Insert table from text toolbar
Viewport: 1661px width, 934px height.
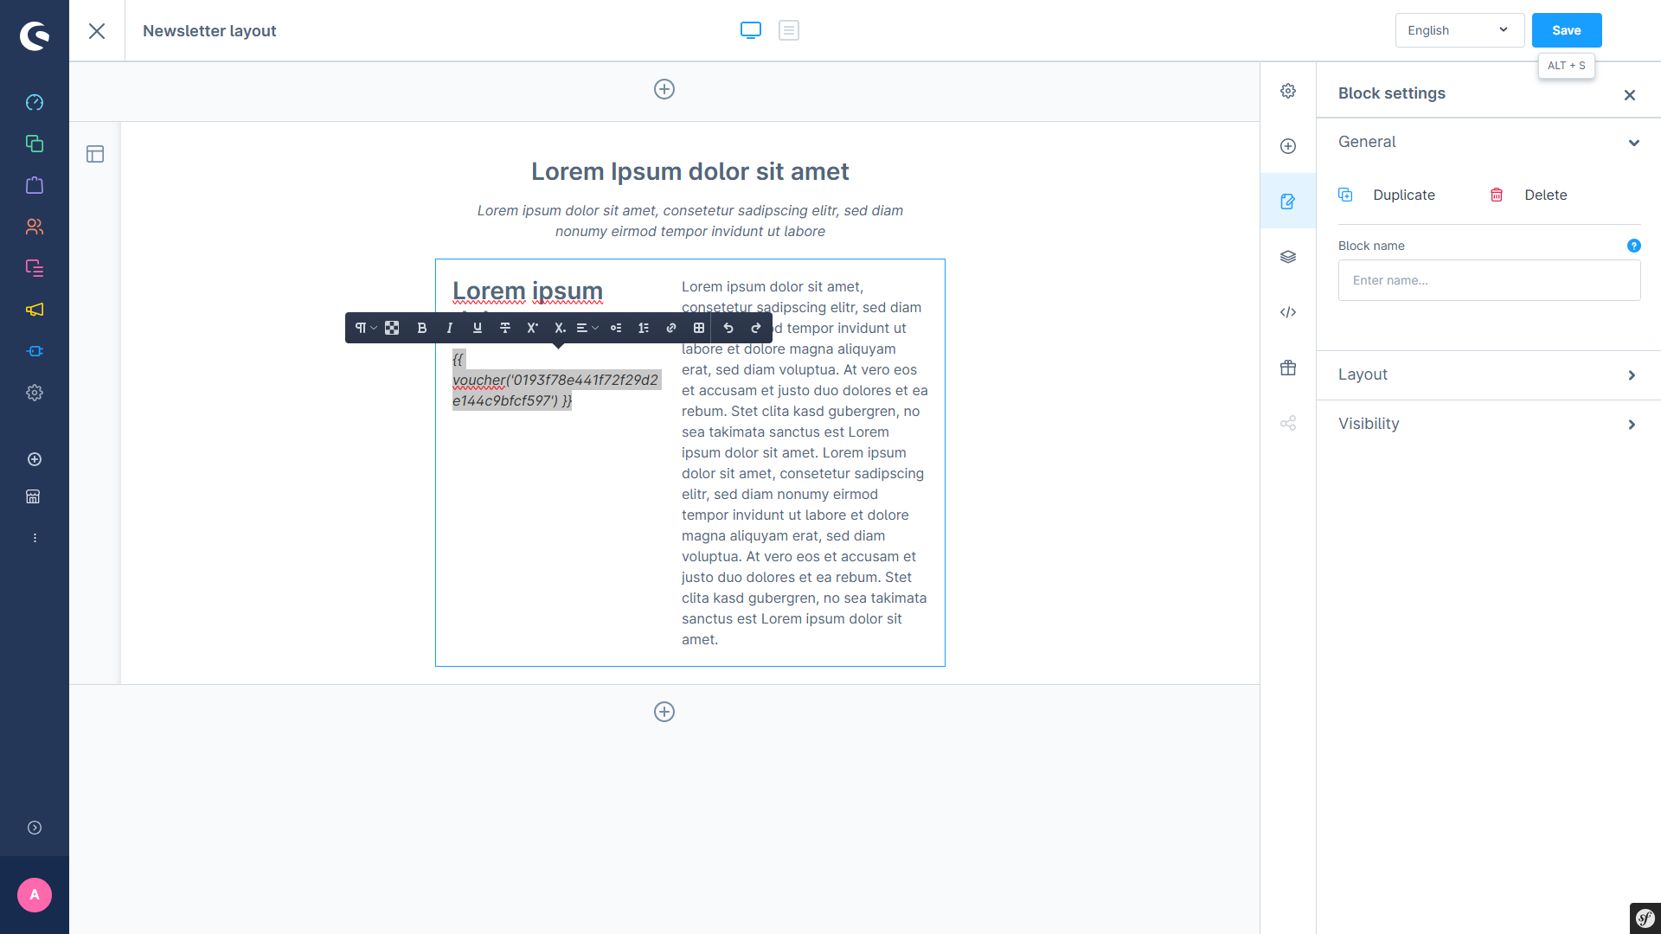tap(699, 328)
